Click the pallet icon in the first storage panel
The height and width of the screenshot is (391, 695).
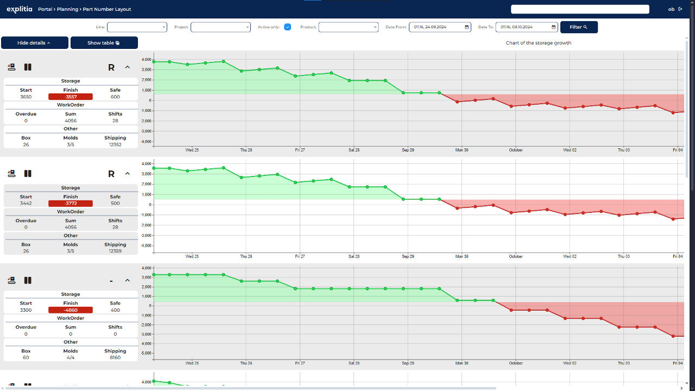pos(11,67)
